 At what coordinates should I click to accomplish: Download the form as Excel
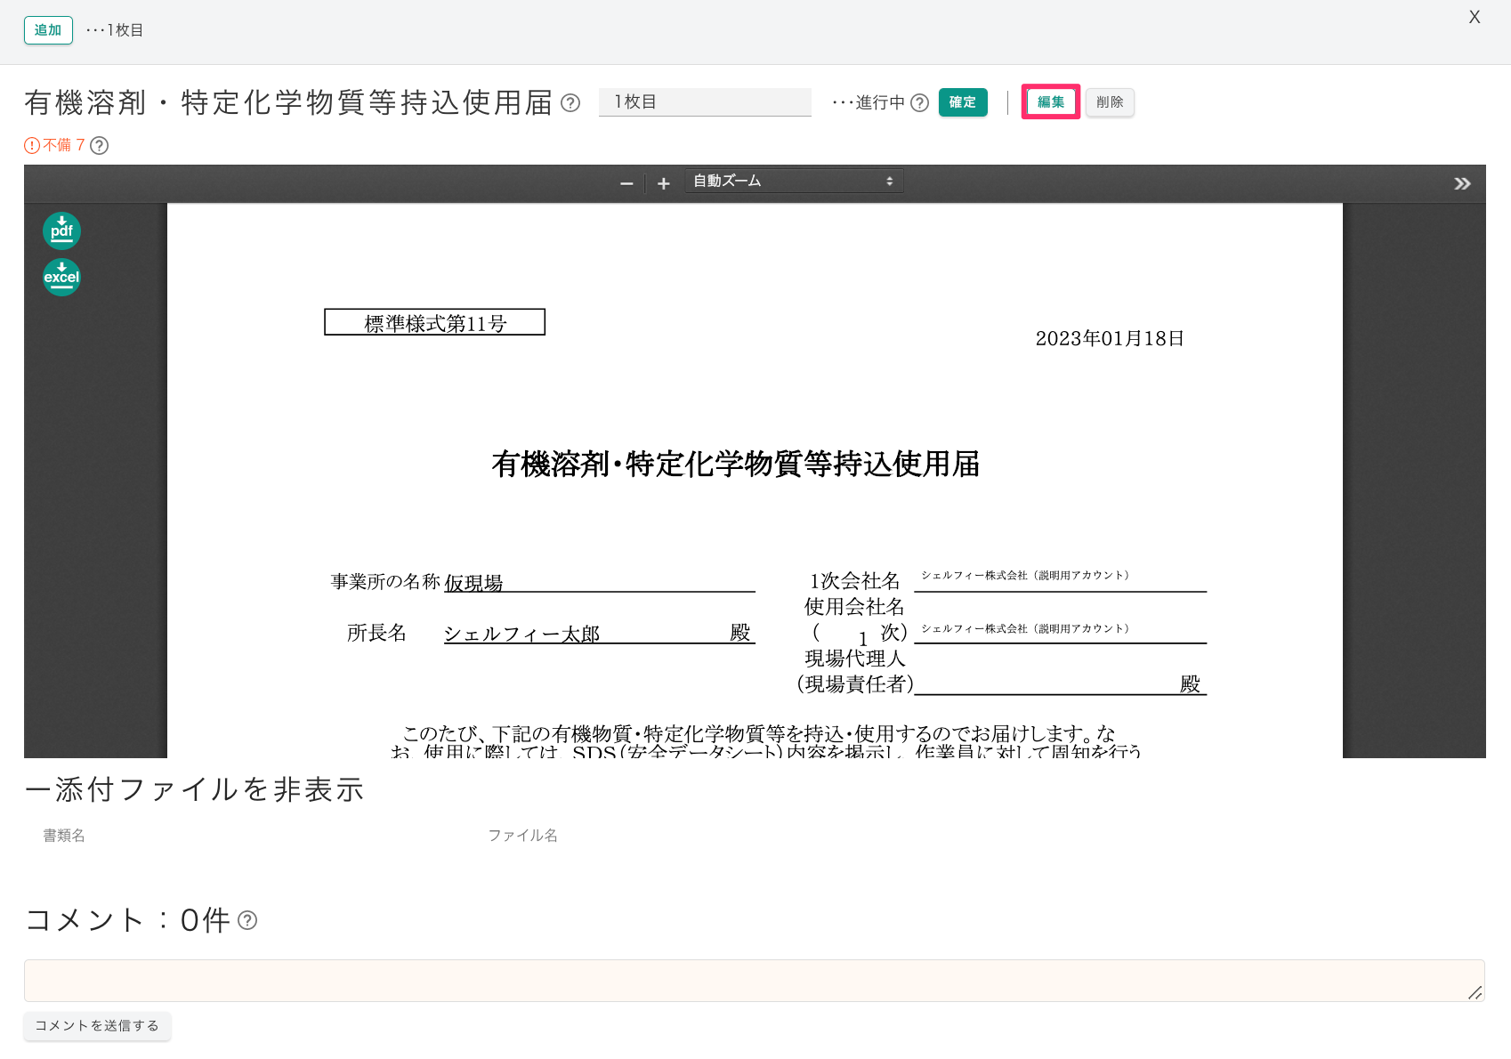[x=61, y=278]
